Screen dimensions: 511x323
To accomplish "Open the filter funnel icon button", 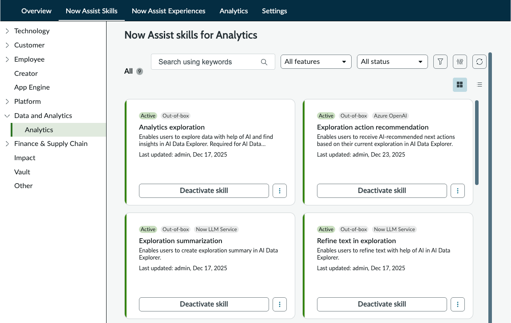I will tap(440, 62).
